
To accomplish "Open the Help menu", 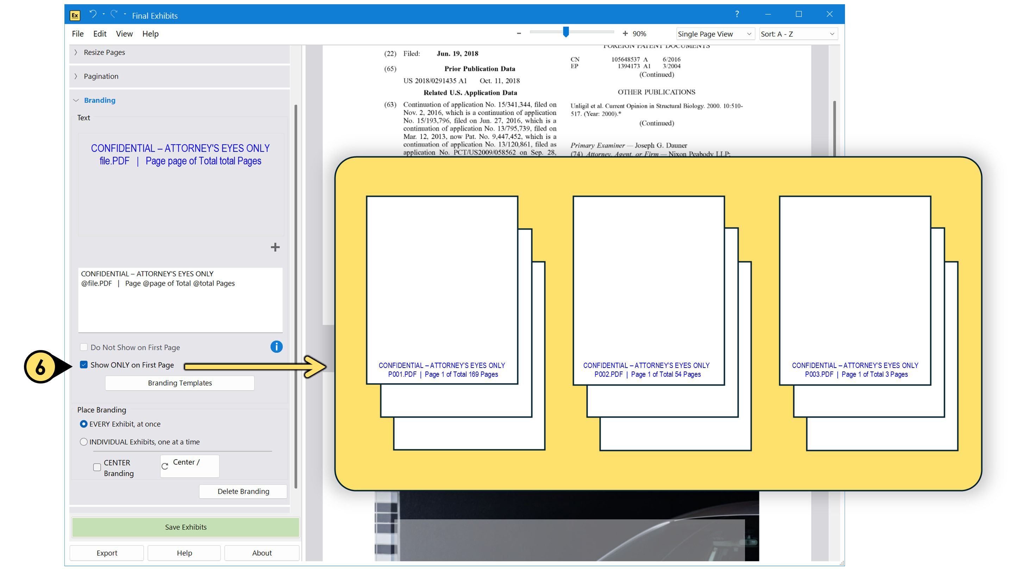I will [x=150, y=34].
